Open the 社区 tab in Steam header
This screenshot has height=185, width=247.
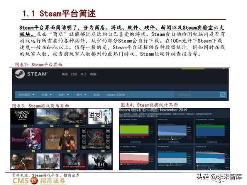tap(74, 74)
